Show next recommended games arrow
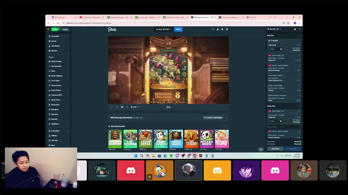The height and width of the screenshot is (195, 348). point(226,126)
